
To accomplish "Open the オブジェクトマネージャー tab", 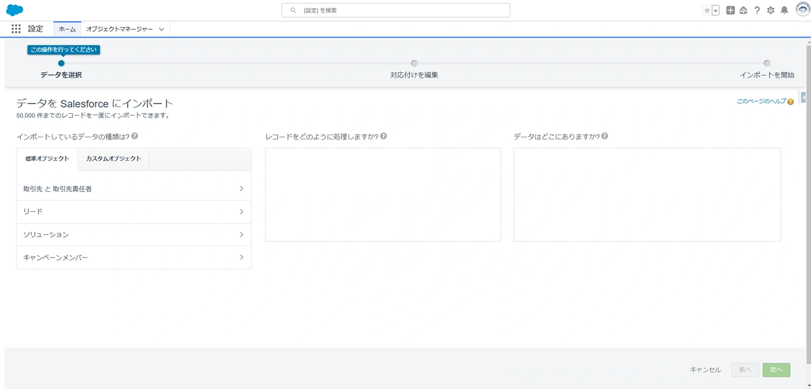I will pyautogui.click(x=120, y=29).
